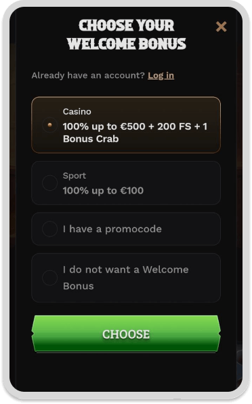Click the 'Casino' label text
This screenshot has width=252, height=404.
click(77, 111)
